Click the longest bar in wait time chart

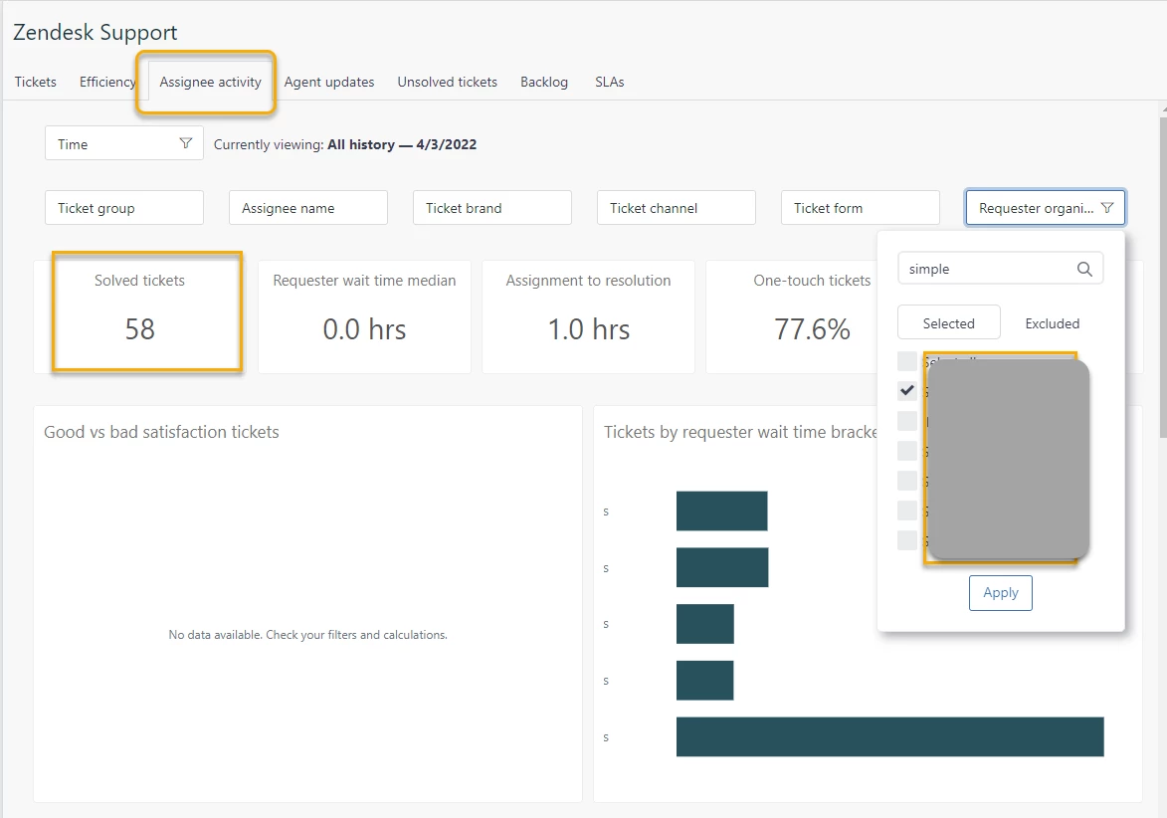[x=889, y=736]
